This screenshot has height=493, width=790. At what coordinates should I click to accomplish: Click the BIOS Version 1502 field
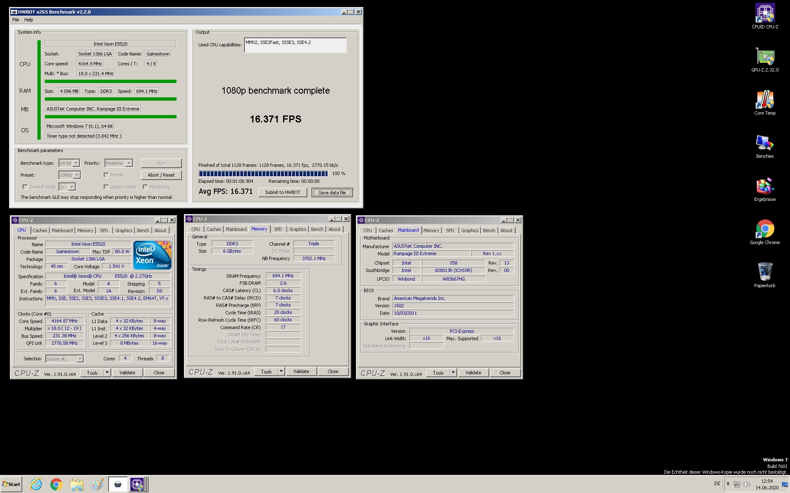[x=453, y=306]
